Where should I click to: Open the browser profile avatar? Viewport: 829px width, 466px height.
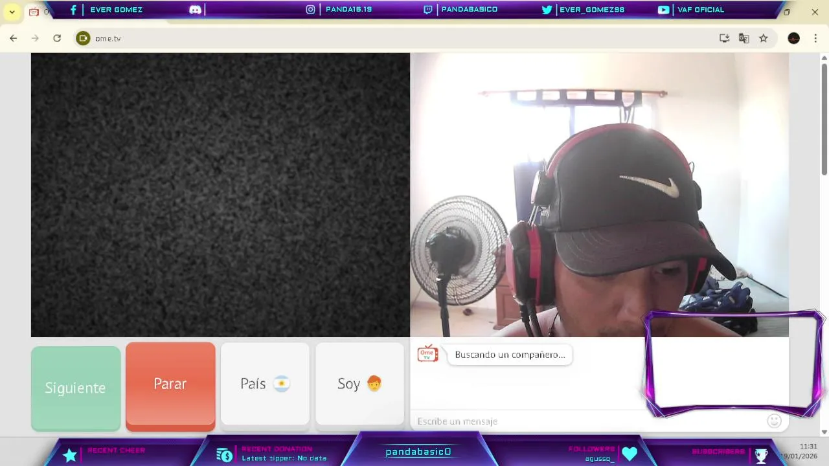pyautogui.click(x=793, y=38)
